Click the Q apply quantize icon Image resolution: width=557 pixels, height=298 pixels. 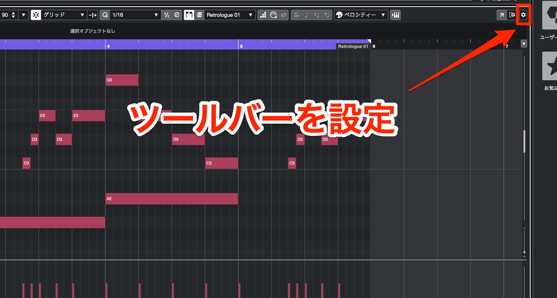(105, 15)
